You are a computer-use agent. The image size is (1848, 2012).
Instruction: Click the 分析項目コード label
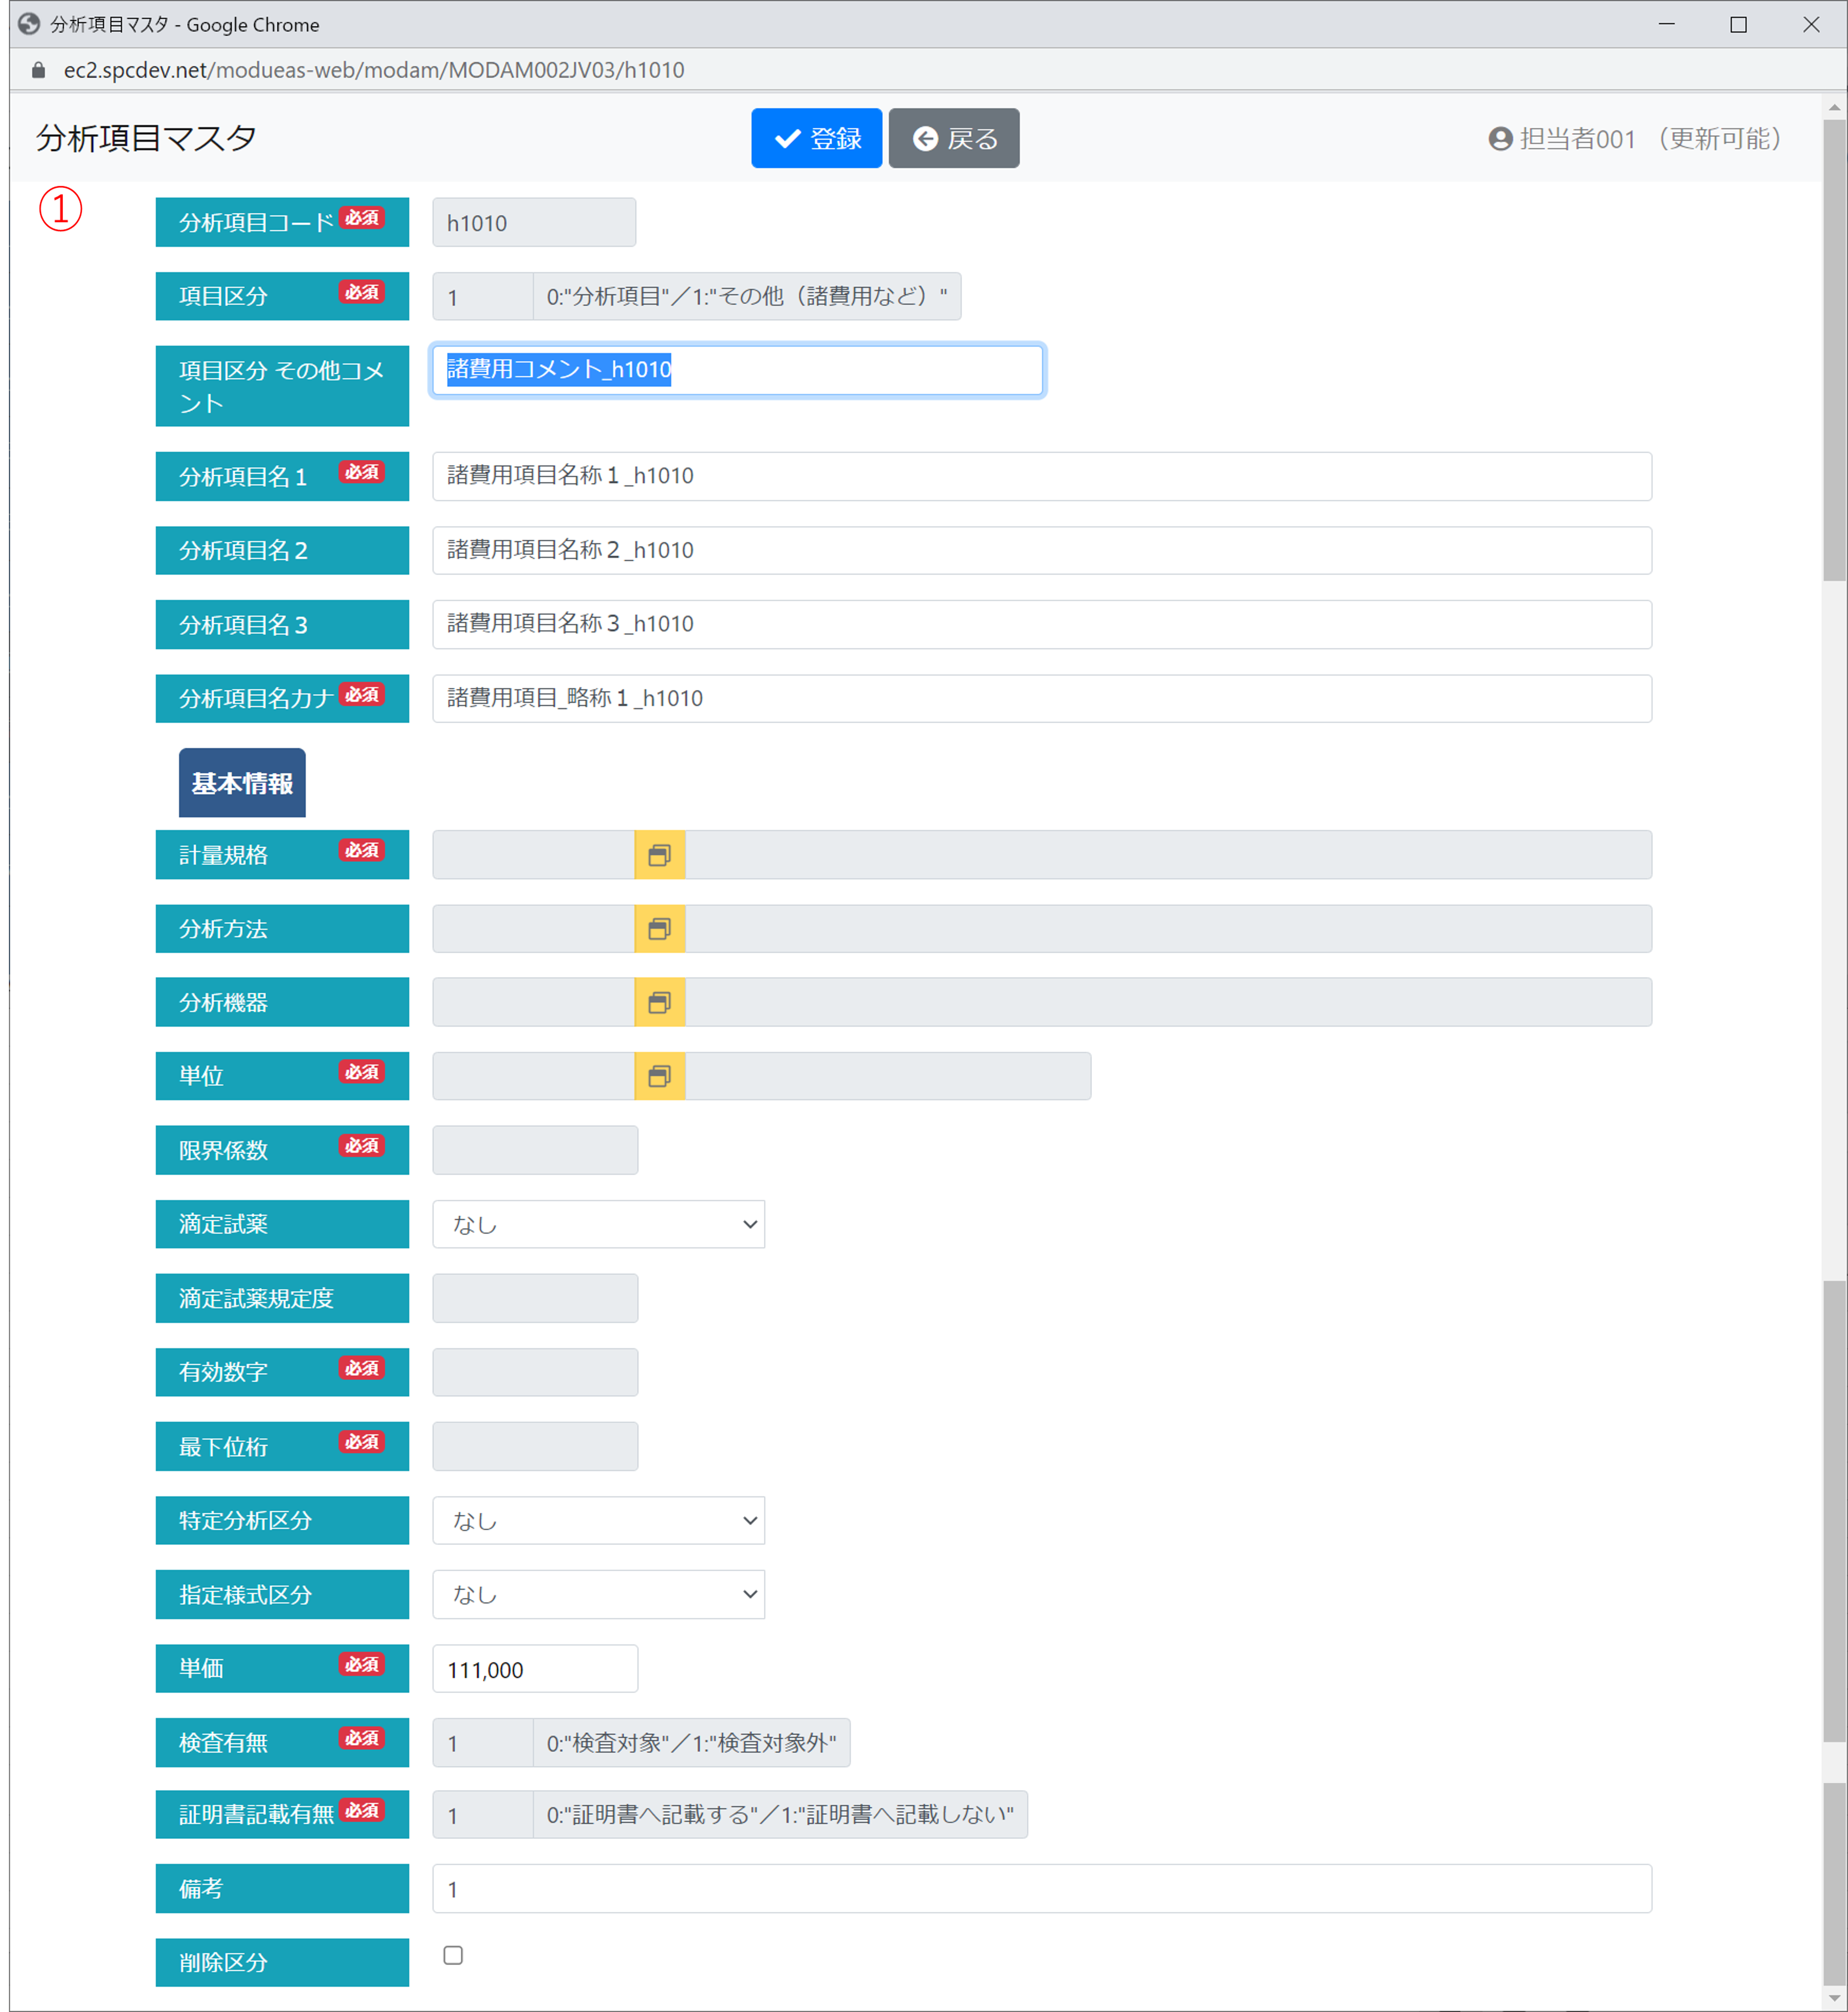pyautogui.click(x=282, y=222)
